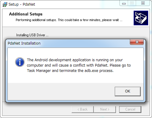Click message line mentioning adb.exe process
The width and height of the screenshot is (152, 118).
[x=70, y=71]
